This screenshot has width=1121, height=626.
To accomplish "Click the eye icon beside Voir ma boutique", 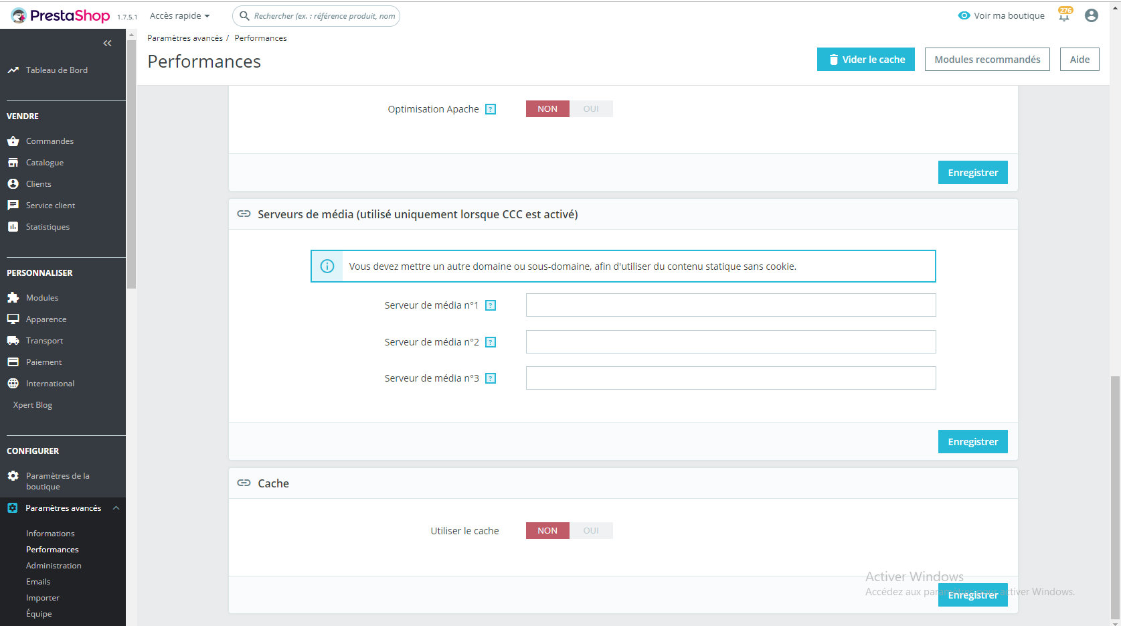I will (964, 15).
